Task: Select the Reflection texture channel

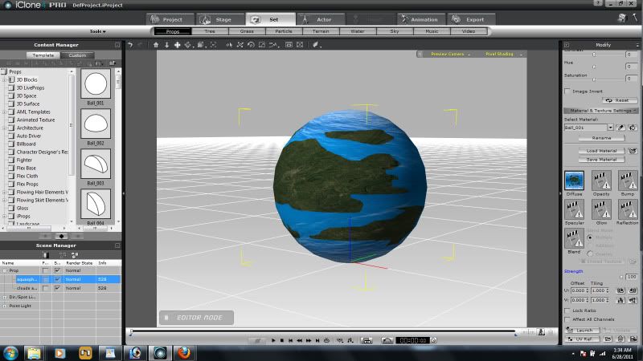Action: click(x=628, y=209)
